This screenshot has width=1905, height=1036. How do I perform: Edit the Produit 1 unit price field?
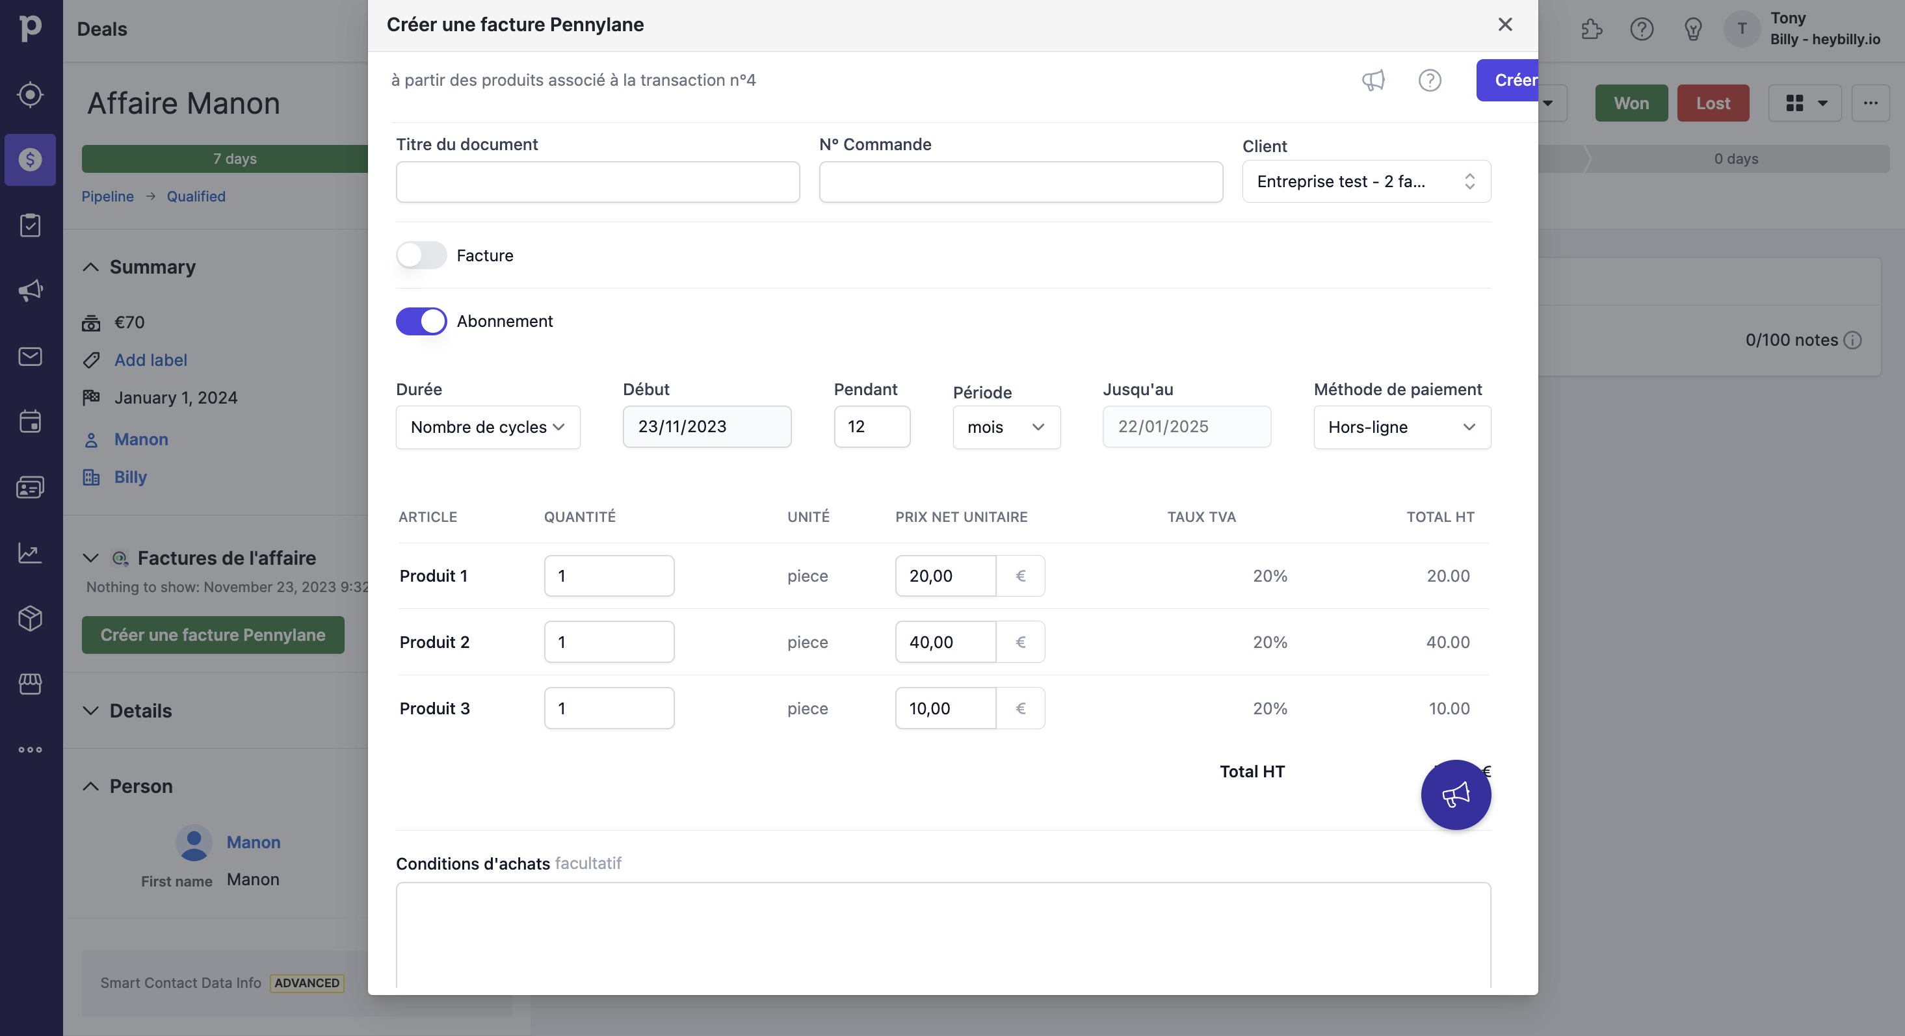point(946,576)
